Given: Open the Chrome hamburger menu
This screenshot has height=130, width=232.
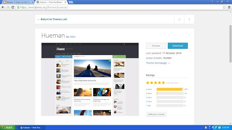Looking at the screenshot, I should tap(229, 7).
